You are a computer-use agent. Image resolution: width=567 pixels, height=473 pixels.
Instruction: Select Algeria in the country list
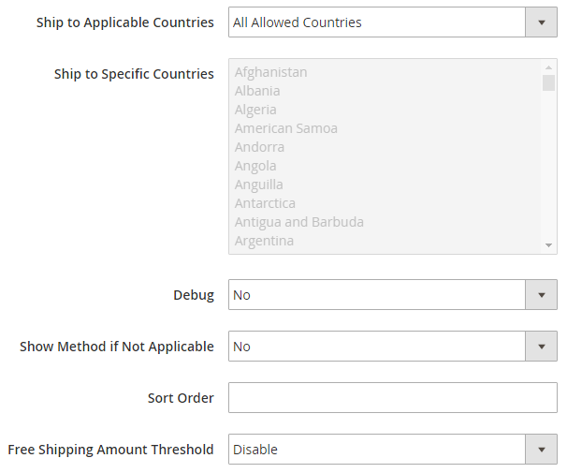tap(255, 110)
